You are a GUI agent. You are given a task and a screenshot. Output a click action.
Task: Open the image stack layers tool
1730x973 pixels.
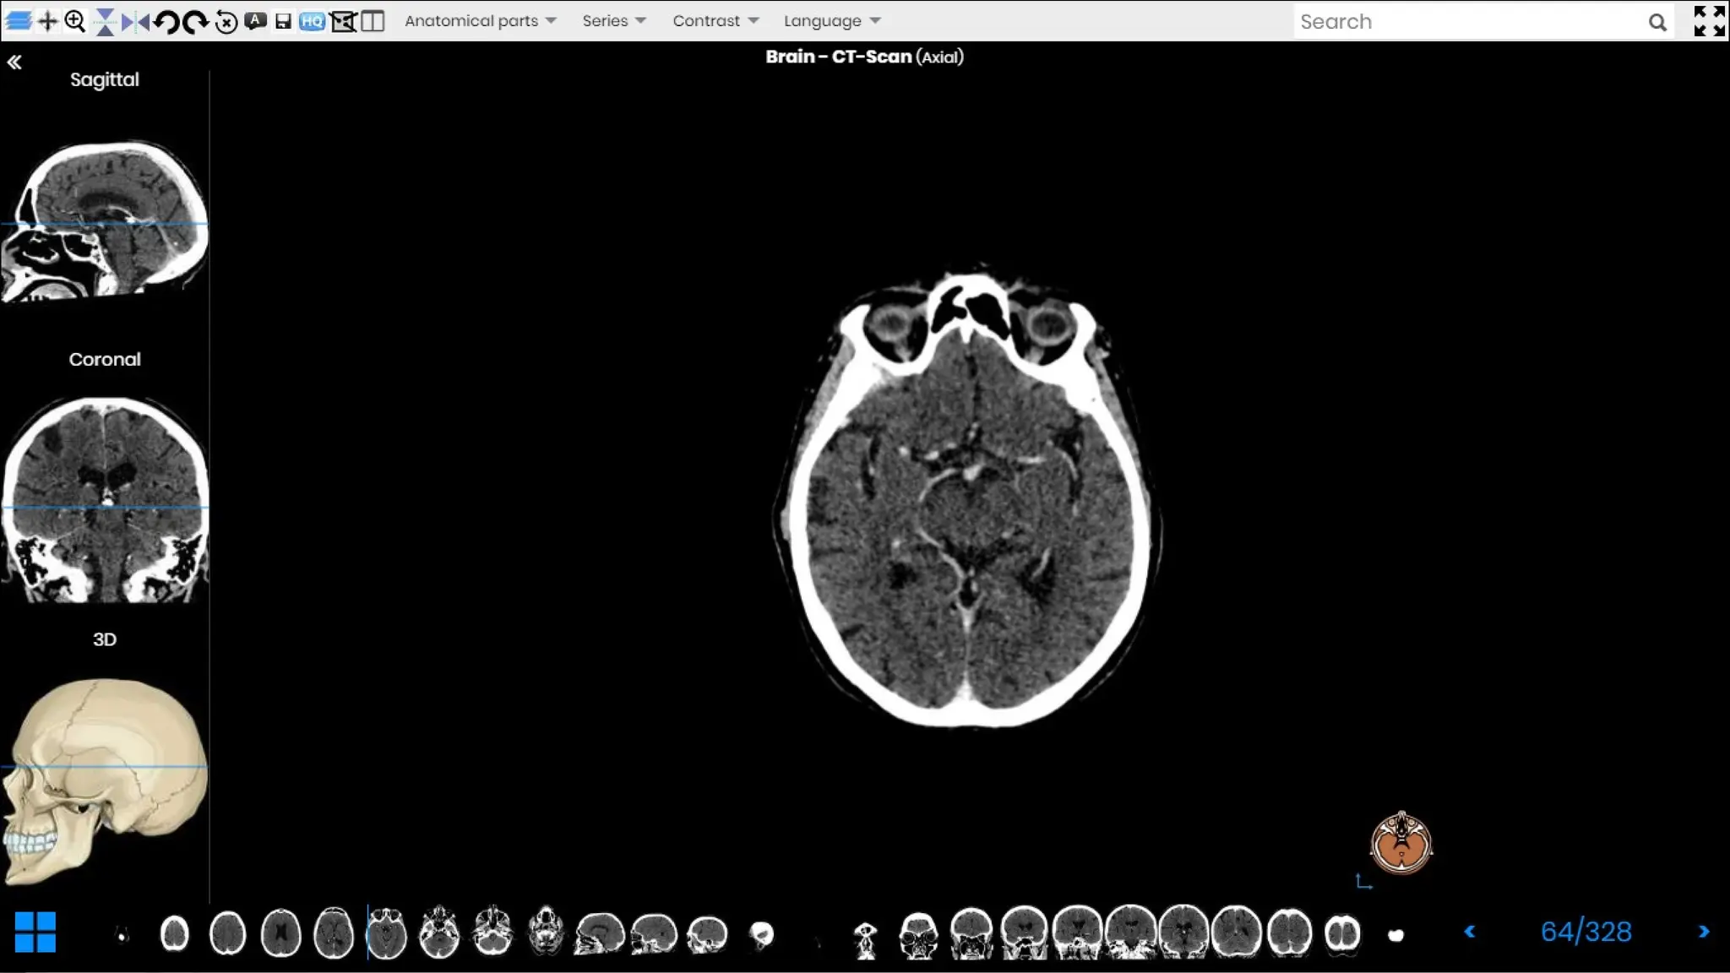19,21
